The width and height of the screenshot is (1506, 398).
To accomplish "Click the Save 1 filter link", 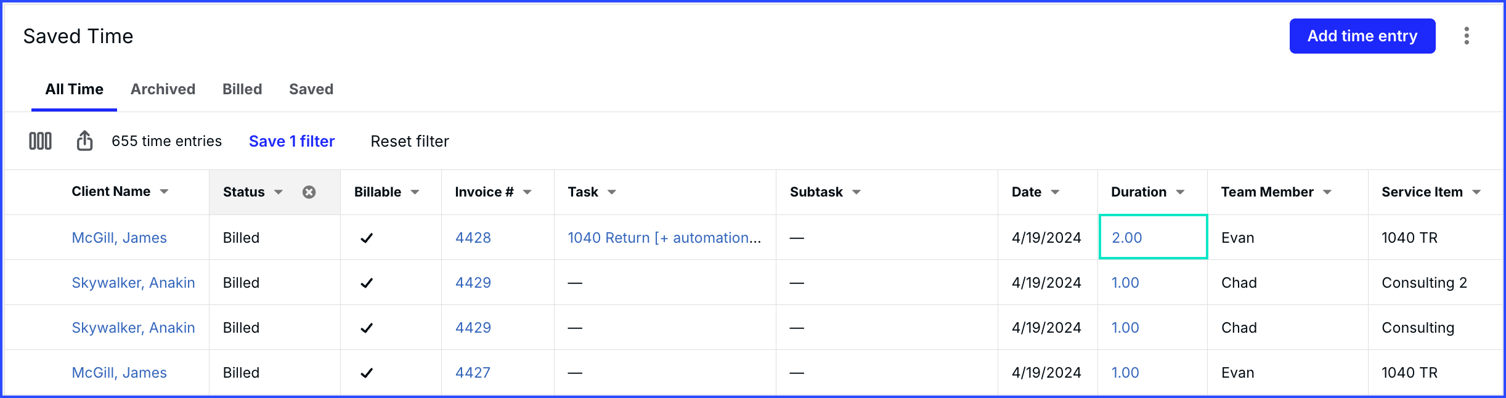I will point(291,141).
